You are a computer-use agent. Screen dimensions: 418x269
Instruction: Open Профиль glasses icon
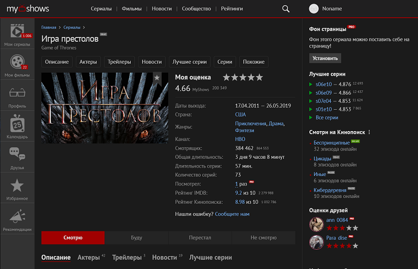[17, 93]
